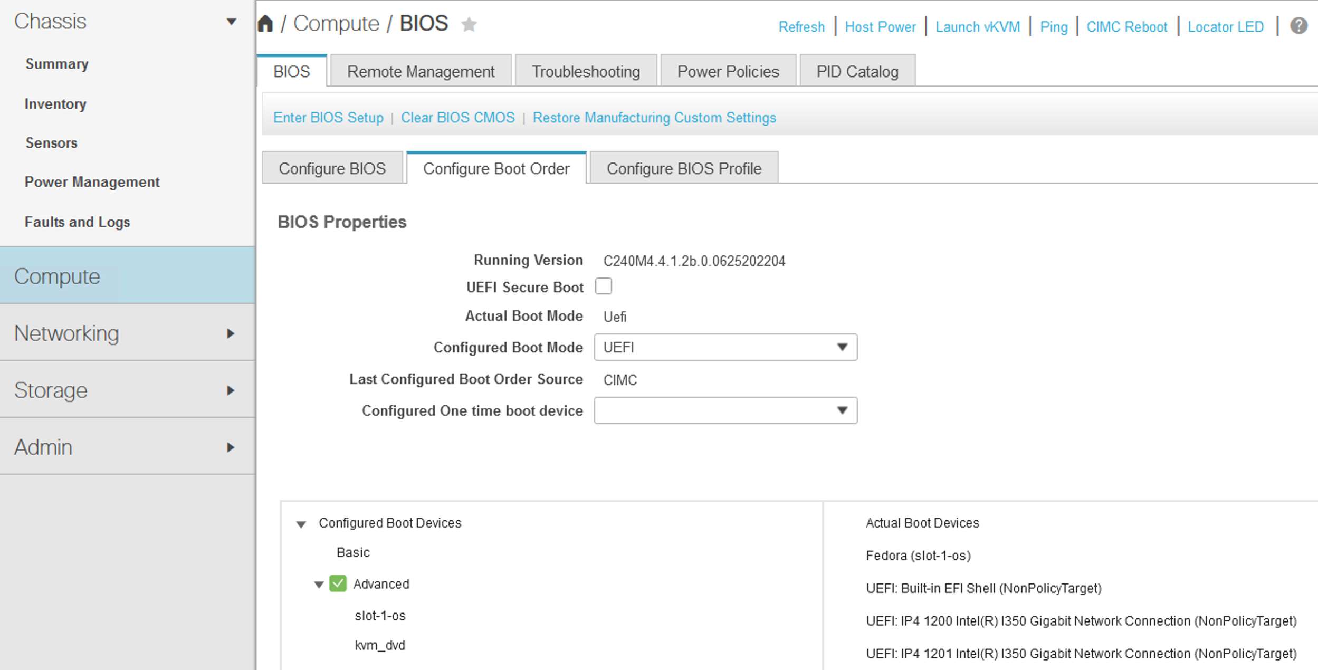Open the help question mark icon
Image resolution: width=1318 pixels, height=670 pixels.
(1298, 25)
